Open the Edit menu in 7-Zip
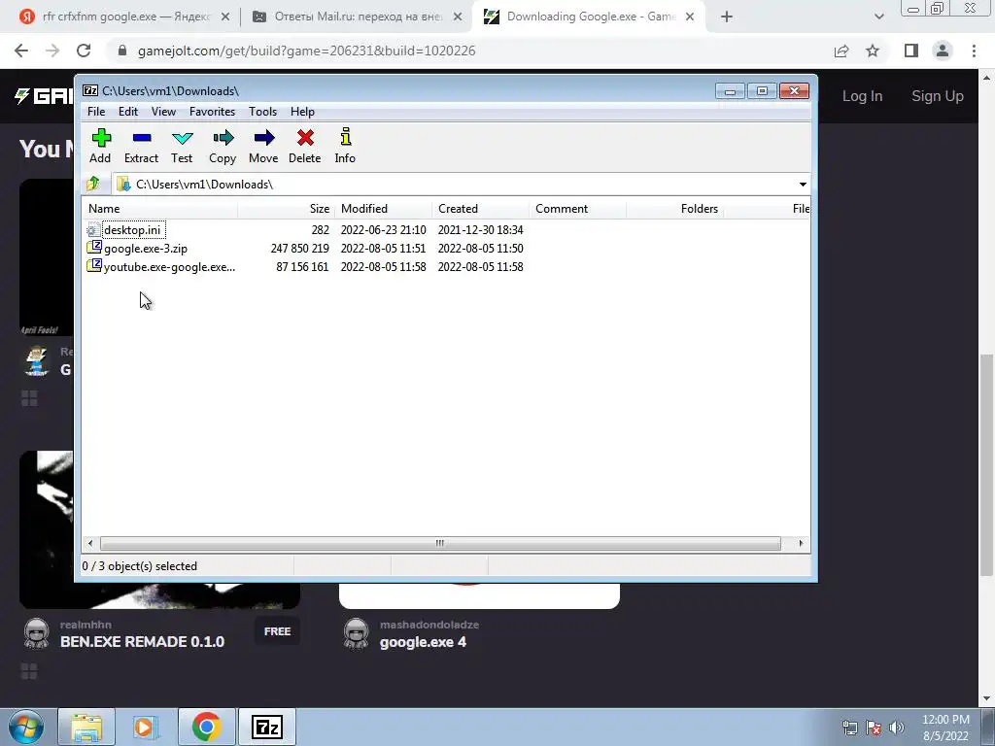Screen dimensions: 995x746 (128, 112)
